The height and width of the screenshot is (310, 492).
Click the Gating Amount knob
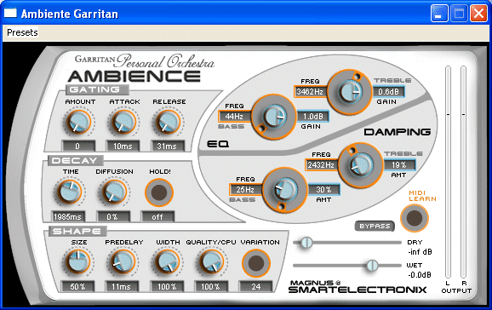point(78,122)
